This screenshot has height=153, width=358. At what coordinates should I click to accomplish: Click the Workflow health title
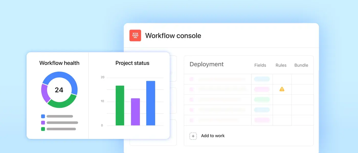click(59, 63)
